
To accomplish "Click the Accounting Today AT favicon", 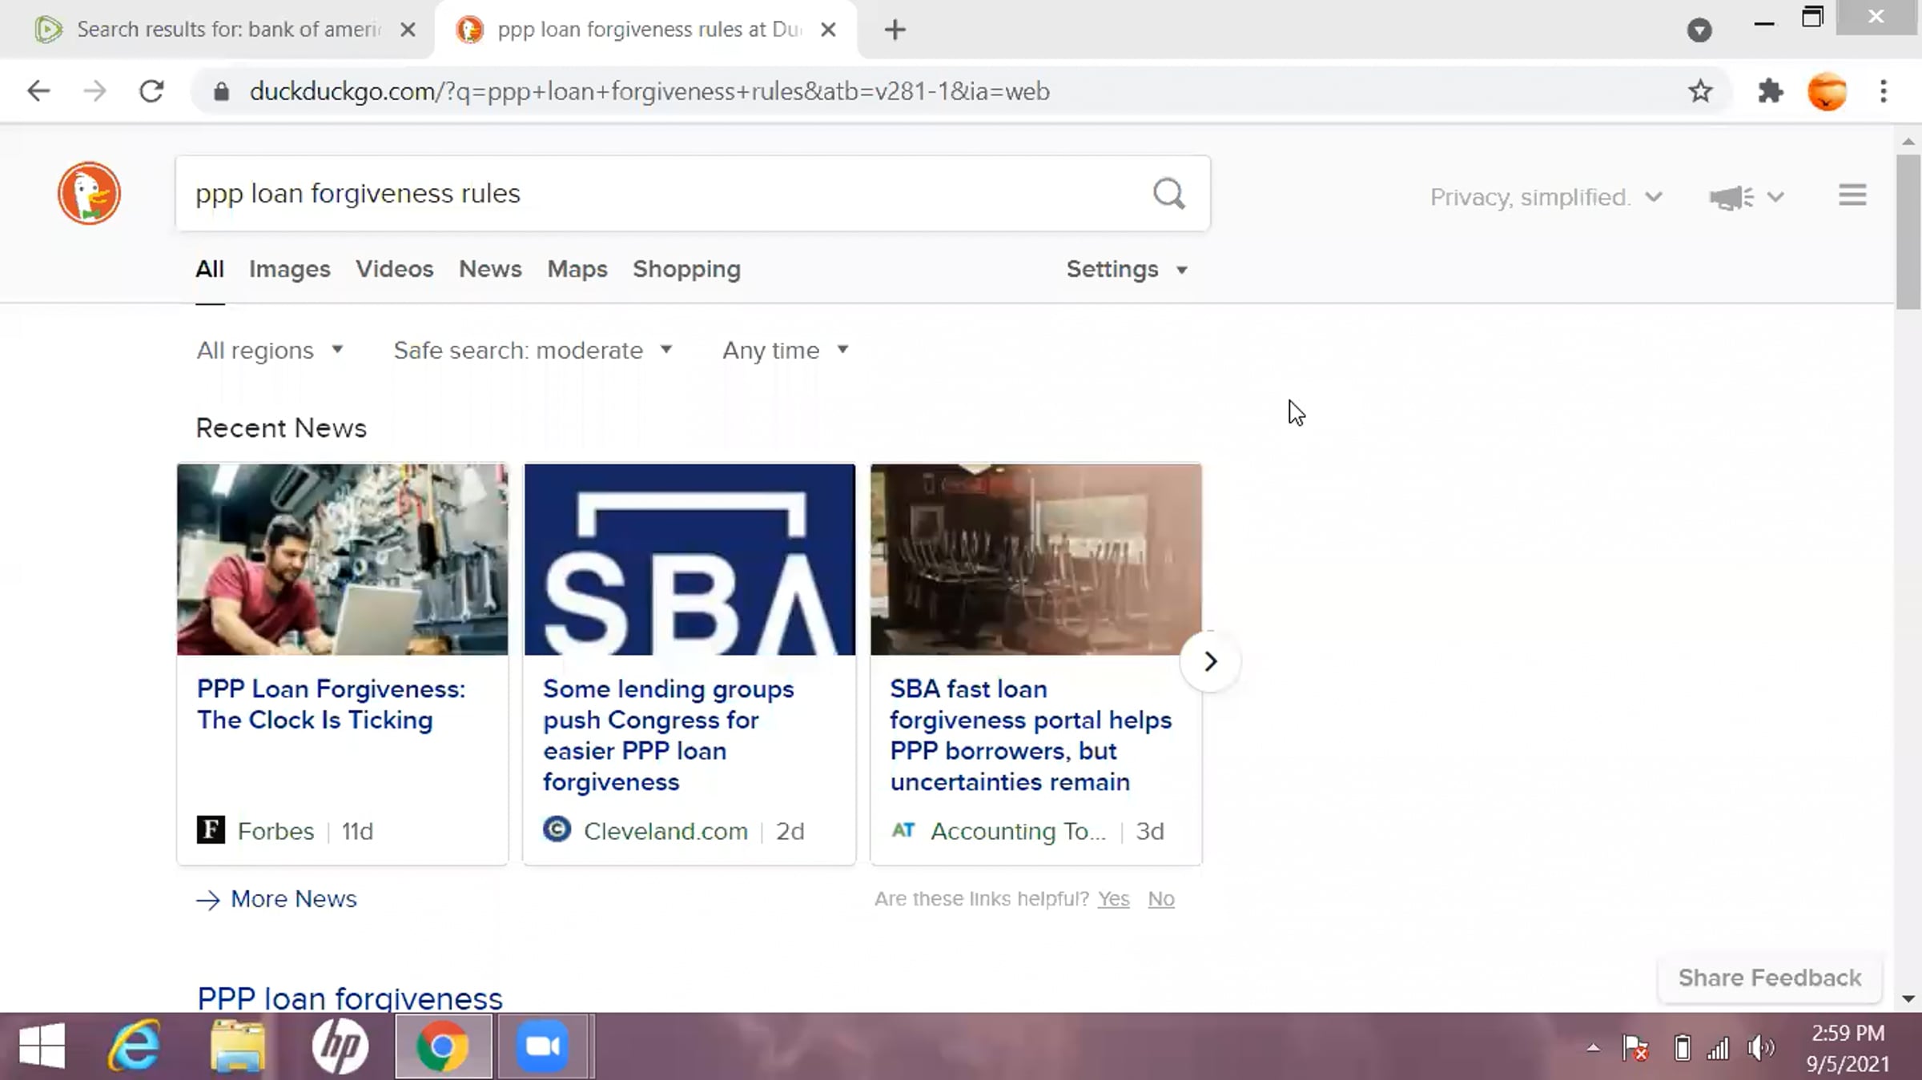I will (903, 830).
